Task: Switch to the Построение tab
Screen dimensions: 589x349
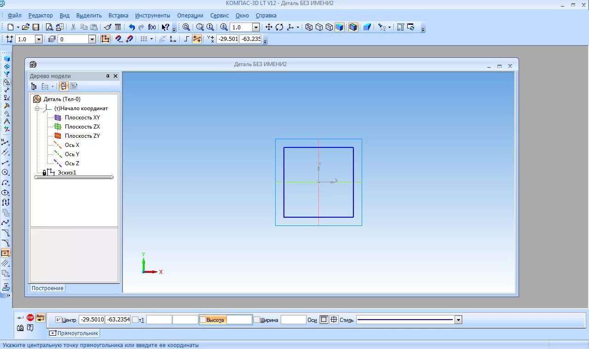Action: point(47,288)
